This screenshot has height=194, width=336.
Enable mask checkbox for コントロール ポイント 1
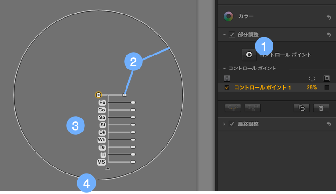327,87
